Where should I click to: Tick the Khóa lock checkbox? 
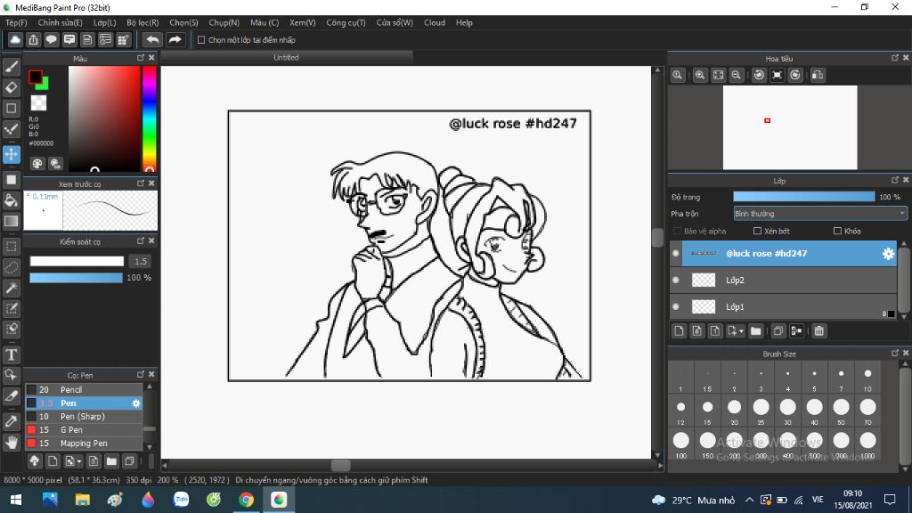tap(837, 232)
